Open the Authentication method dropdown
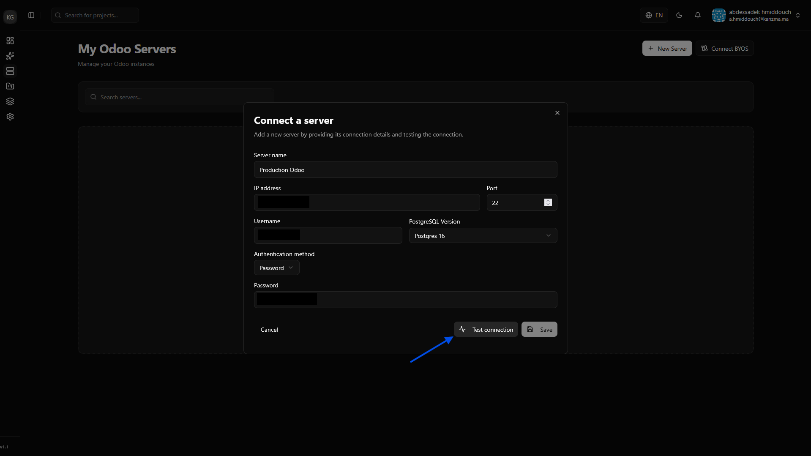This screenshot has height=456, width=811. pyautogui.click(x=277, y=268)
